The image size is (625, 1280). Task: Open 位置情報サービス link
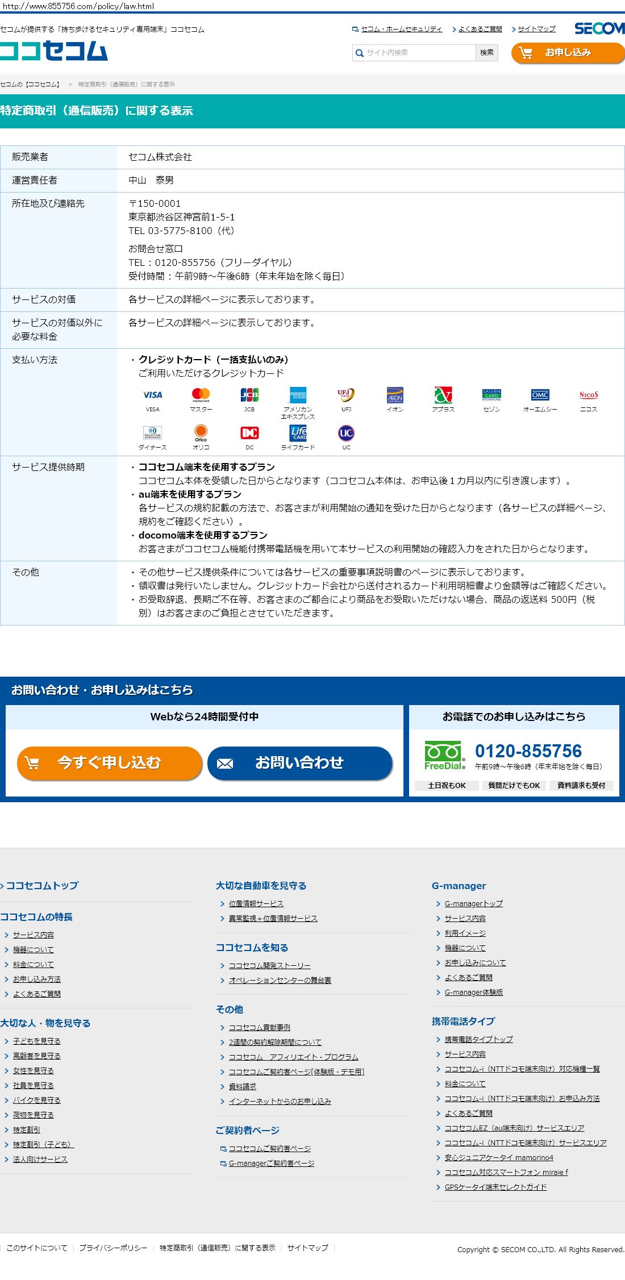pos(256,903)
